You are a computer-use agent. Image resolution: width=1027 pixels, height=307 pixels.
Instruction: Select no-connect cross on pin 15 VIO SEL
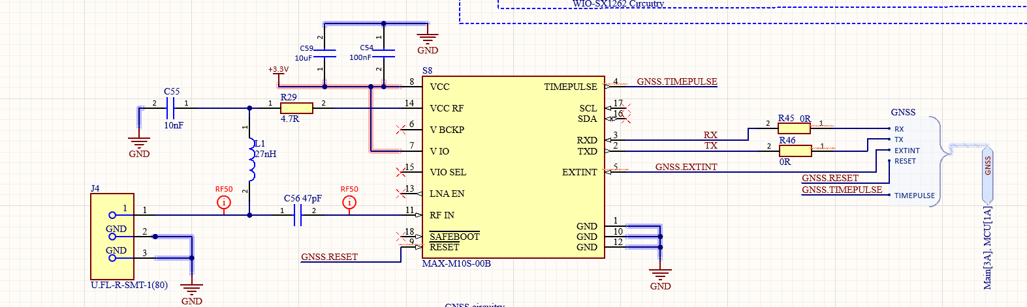(x=401, y=172)
